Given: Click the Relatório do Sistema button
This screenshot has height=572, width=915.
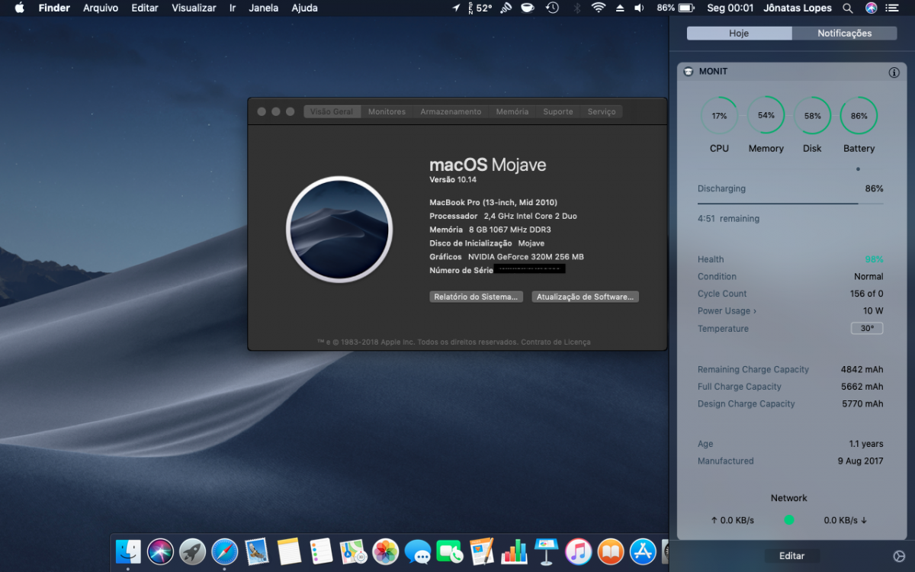Looking at the screenshot, I should [477, 297].
